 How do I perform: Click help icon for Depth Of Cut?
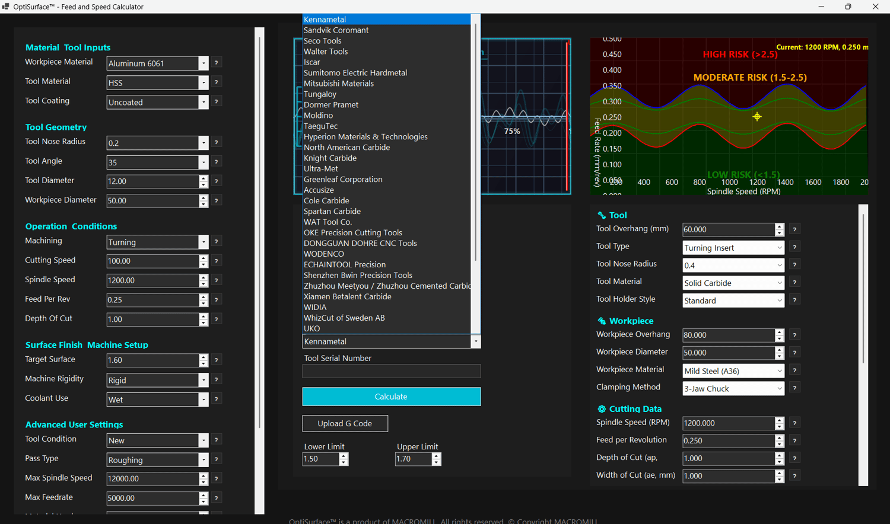pyautogui.click(x=217, y=319)
